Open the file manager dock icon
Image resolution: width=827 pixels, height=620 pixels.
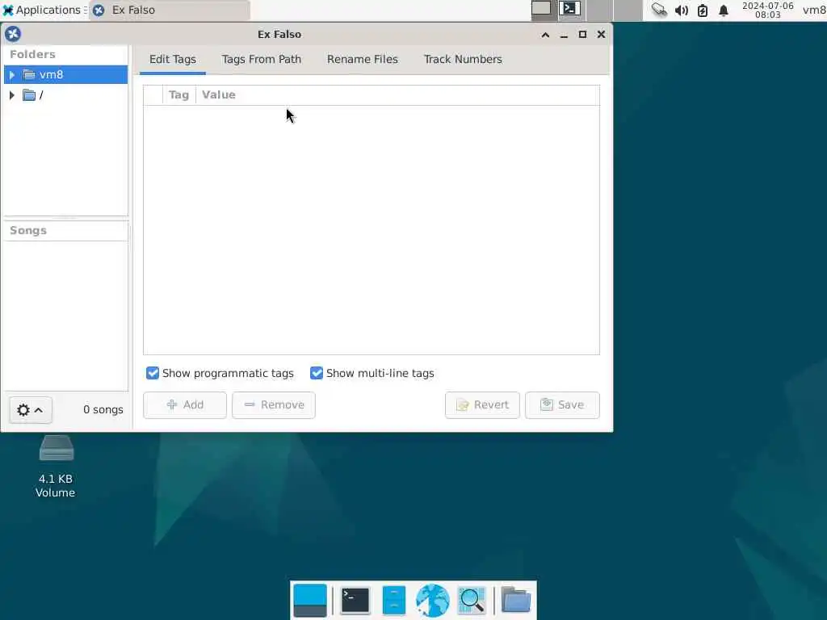pyautogui.click(x=393, y=601)
